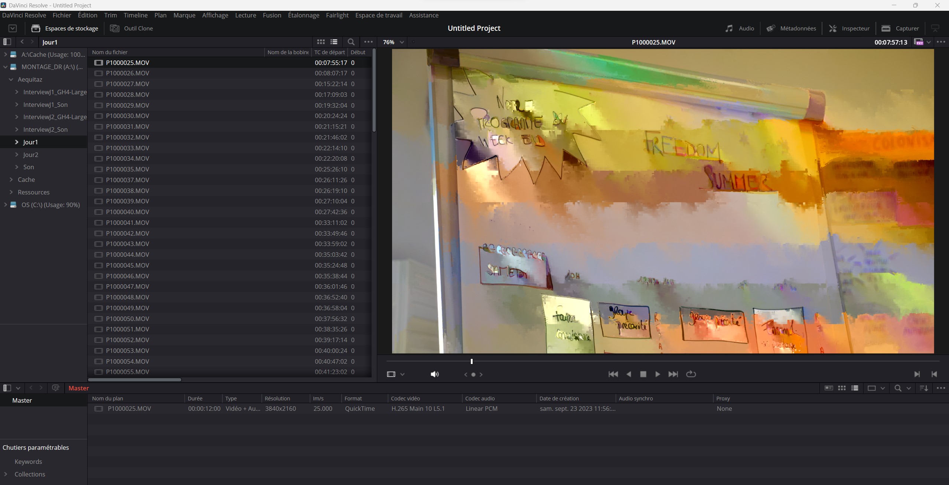Expand the OS (C:\) drive
Image resolution: width=949 pixels, height=485 pixels.
coord(5,204)
